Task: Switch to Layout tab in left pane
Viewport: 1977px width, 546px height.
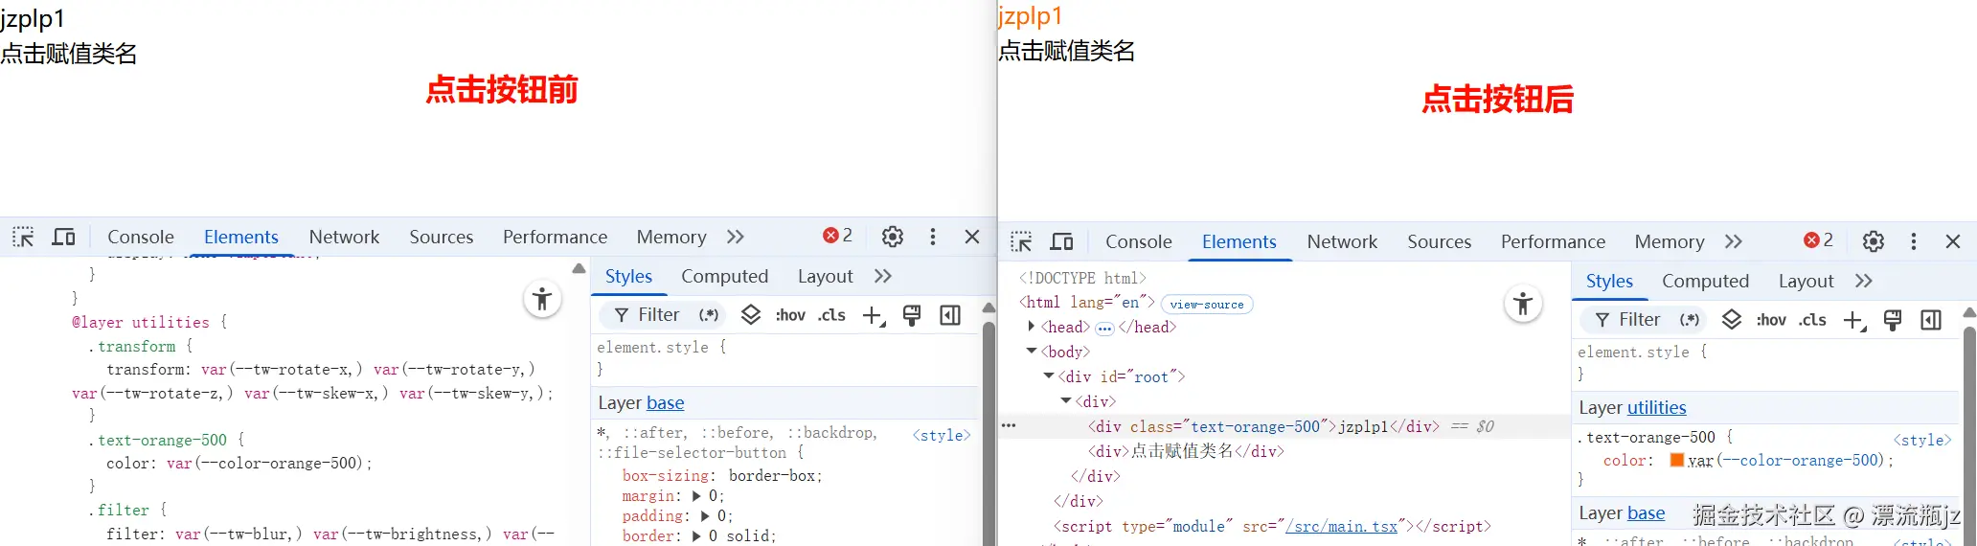Action: (x=825, y=276)
